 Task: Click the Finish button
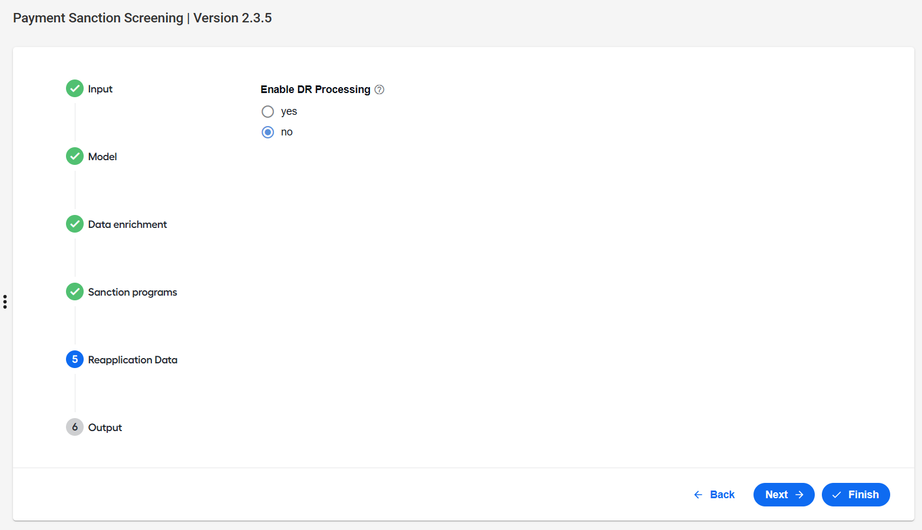tap(856, 495)
